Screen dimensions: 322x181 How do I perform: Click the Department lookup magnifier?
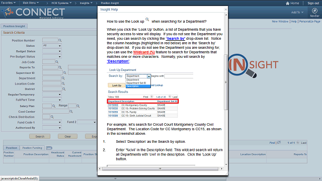[63, 78]
